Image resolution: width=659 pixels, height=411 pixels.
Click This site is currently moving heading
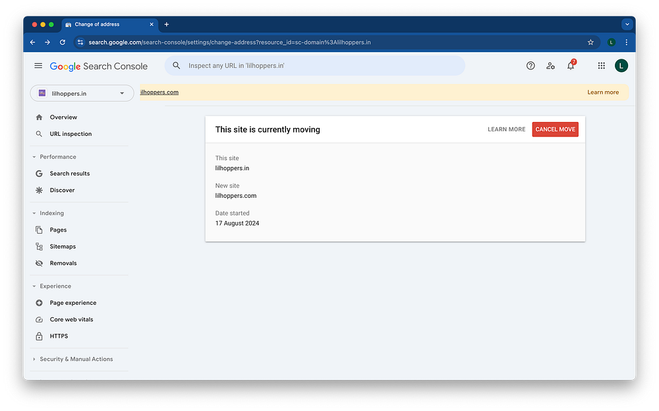(x=268, y=129)
